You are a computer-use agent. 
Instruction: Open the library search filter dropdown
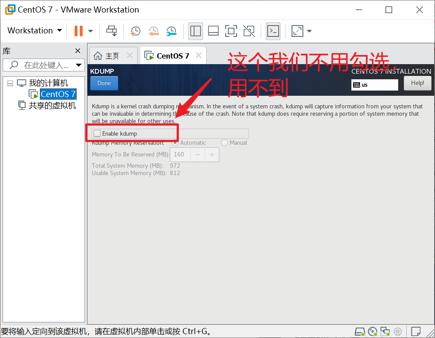click(x=79, y=65)
